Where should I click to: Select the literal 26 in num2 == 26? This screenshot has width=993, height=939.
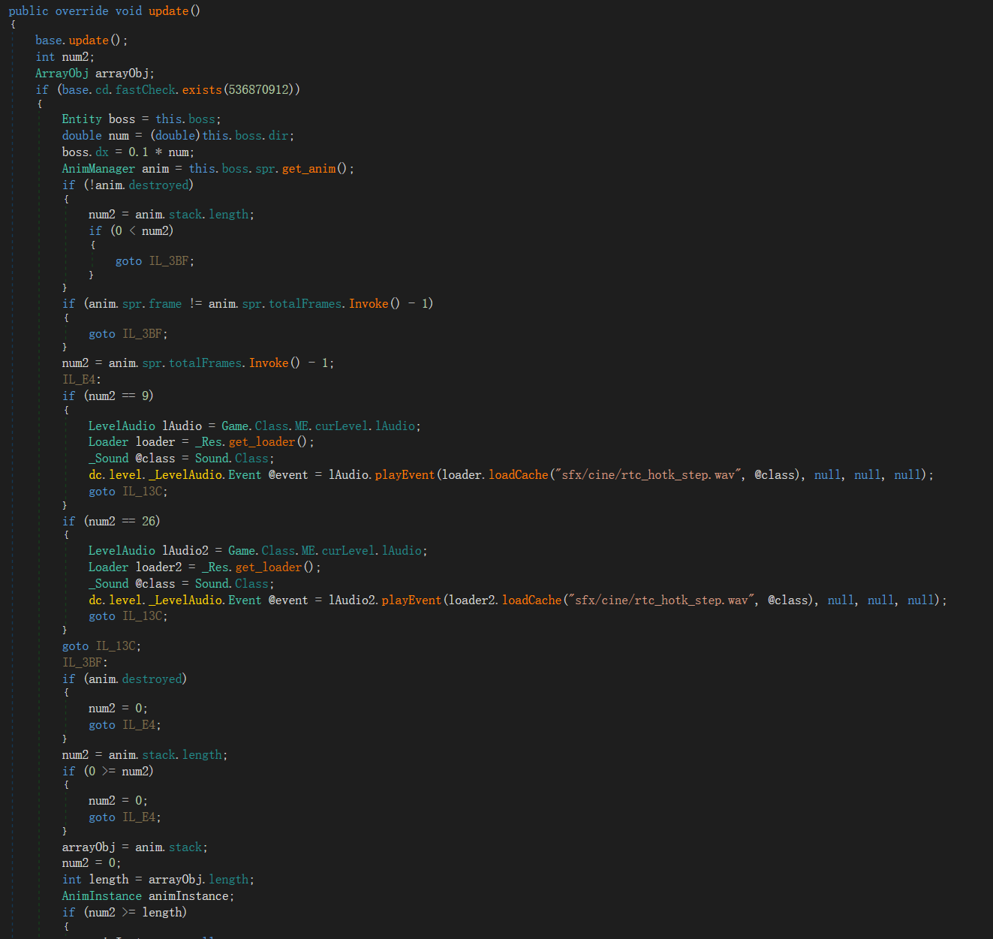(149, 522)
